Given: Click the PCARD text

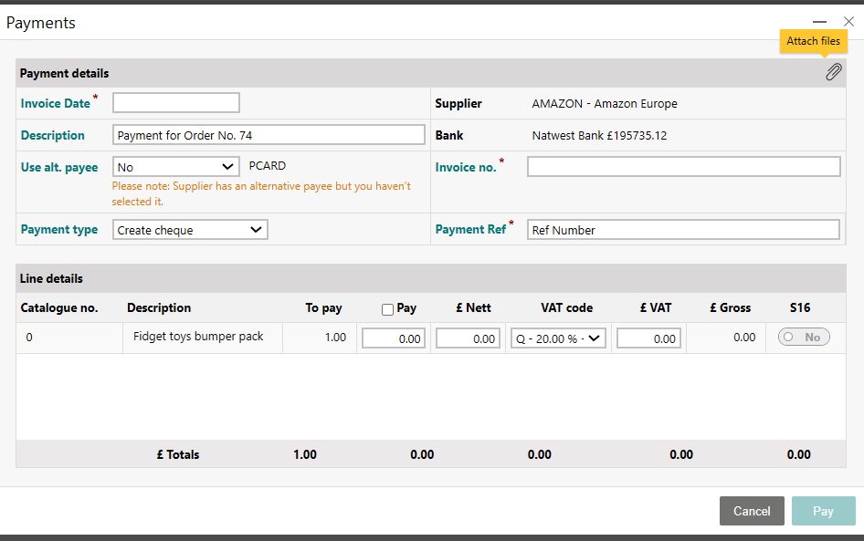Looking at the screenshot, I should point(268,166).
